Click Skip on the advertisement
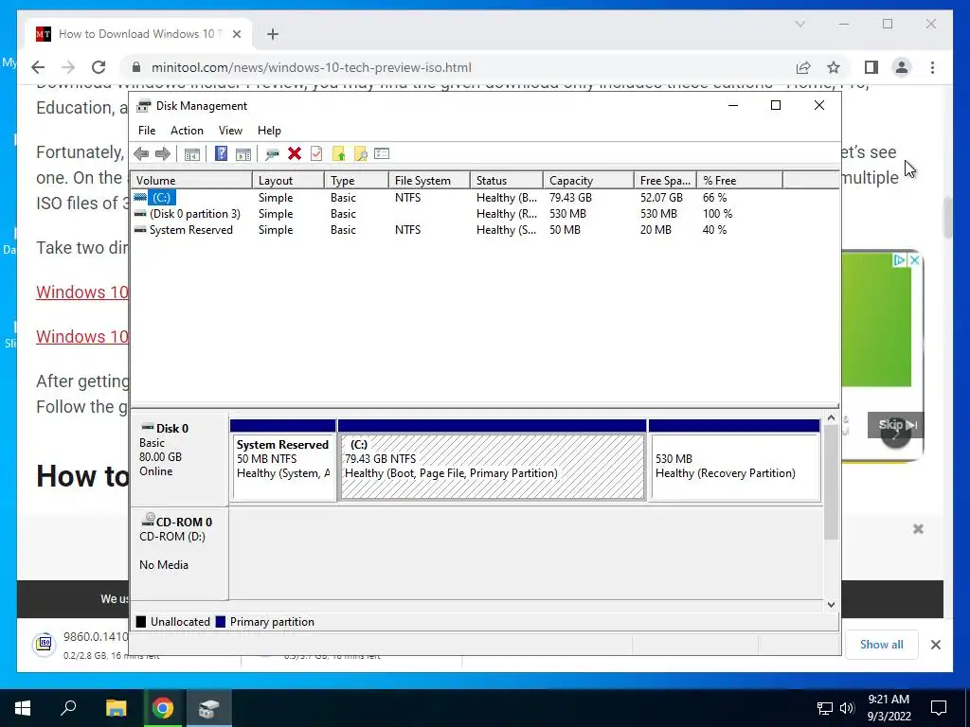 click(896, 425)
